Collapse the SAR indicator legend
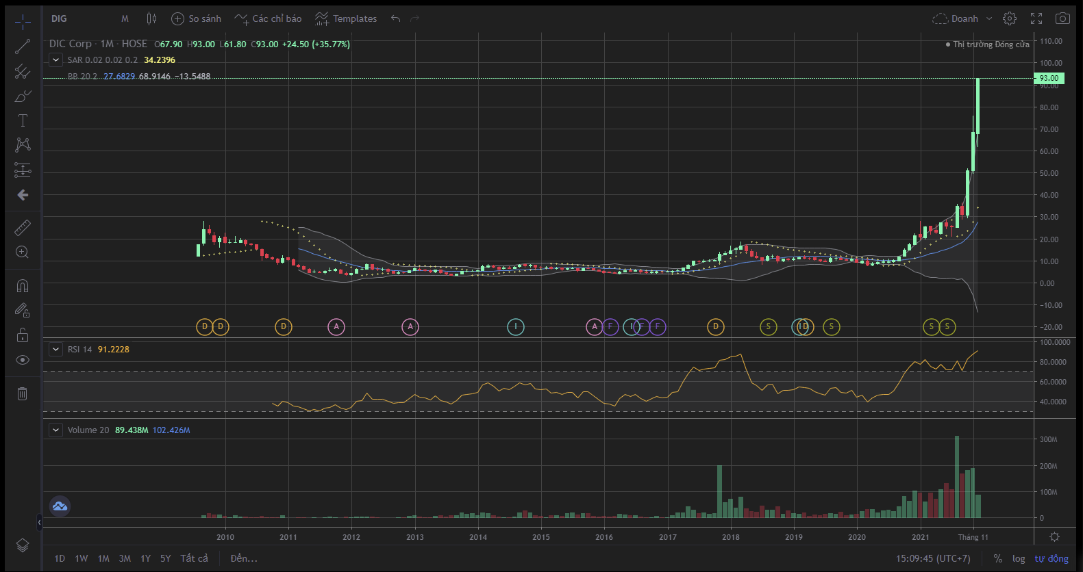1083x572 pixels. [55, 60]
